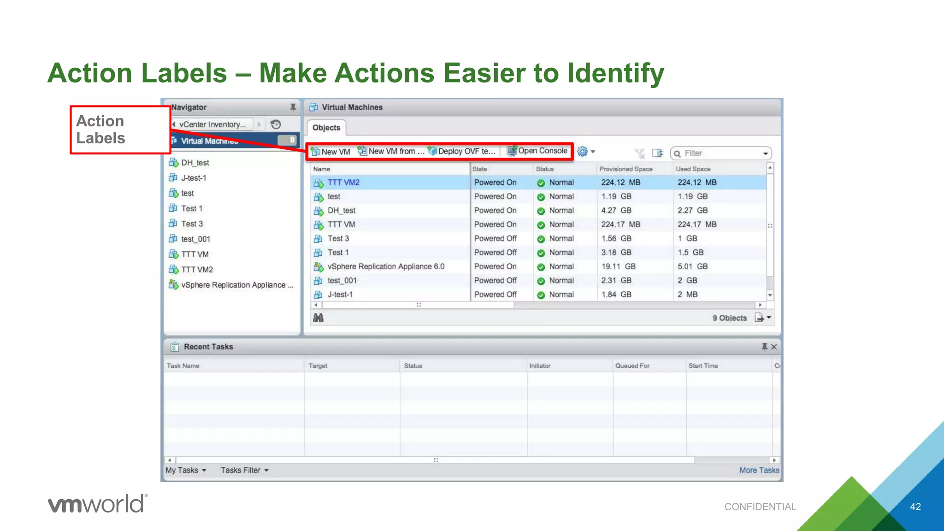Sort by Used Space column header
The height and width of the screenshot is (531, 944).
pos(720,169)
